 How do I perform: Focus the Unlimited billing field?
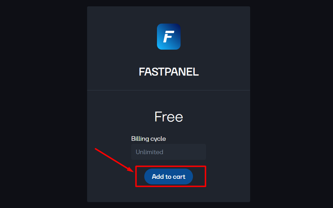coord(168,152)
